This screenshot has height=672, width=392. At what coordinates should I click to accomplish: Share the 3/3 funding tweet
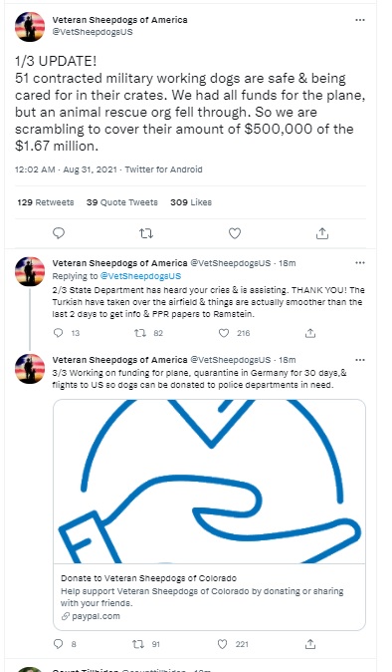[310, 644]
